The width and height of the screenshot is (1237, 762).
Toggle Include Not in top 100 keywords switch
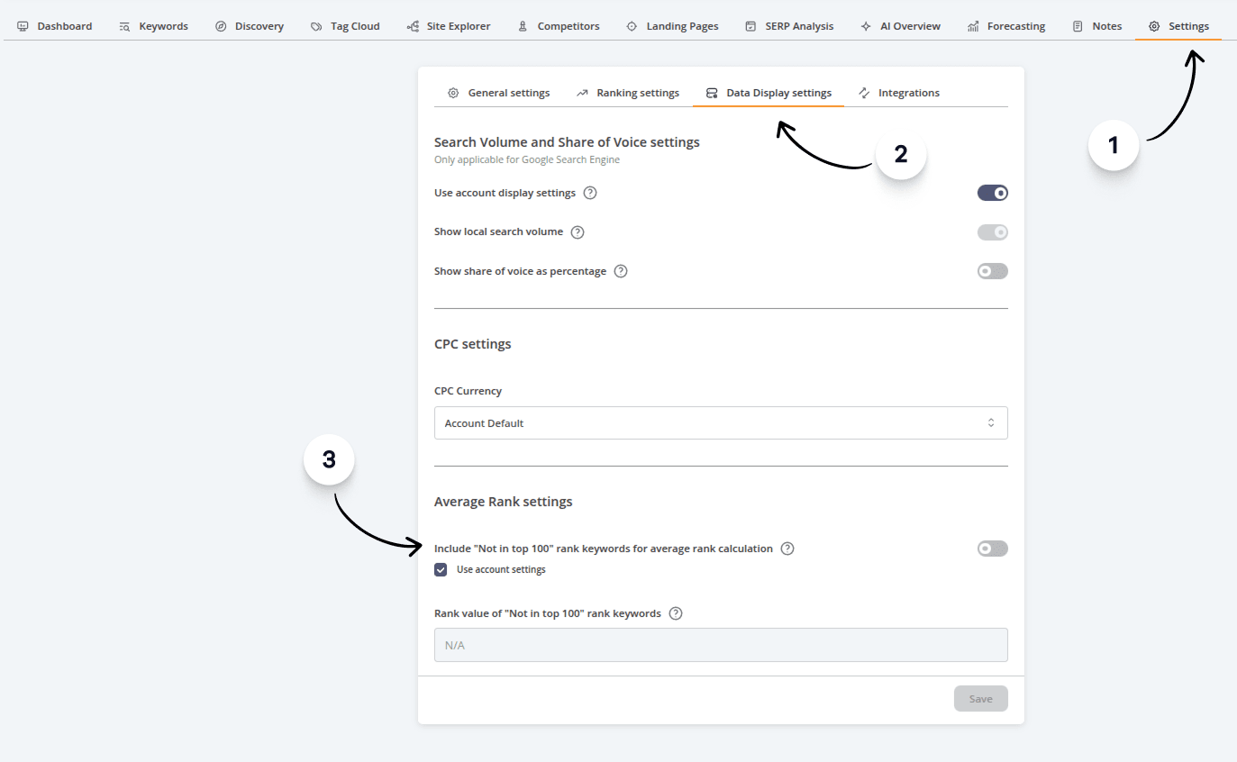click(993, 549)
